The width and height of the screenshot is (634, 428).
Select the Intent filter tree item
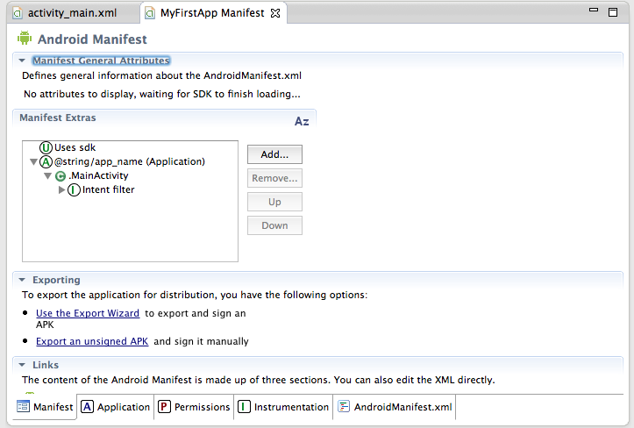click(x=109, y=189)
